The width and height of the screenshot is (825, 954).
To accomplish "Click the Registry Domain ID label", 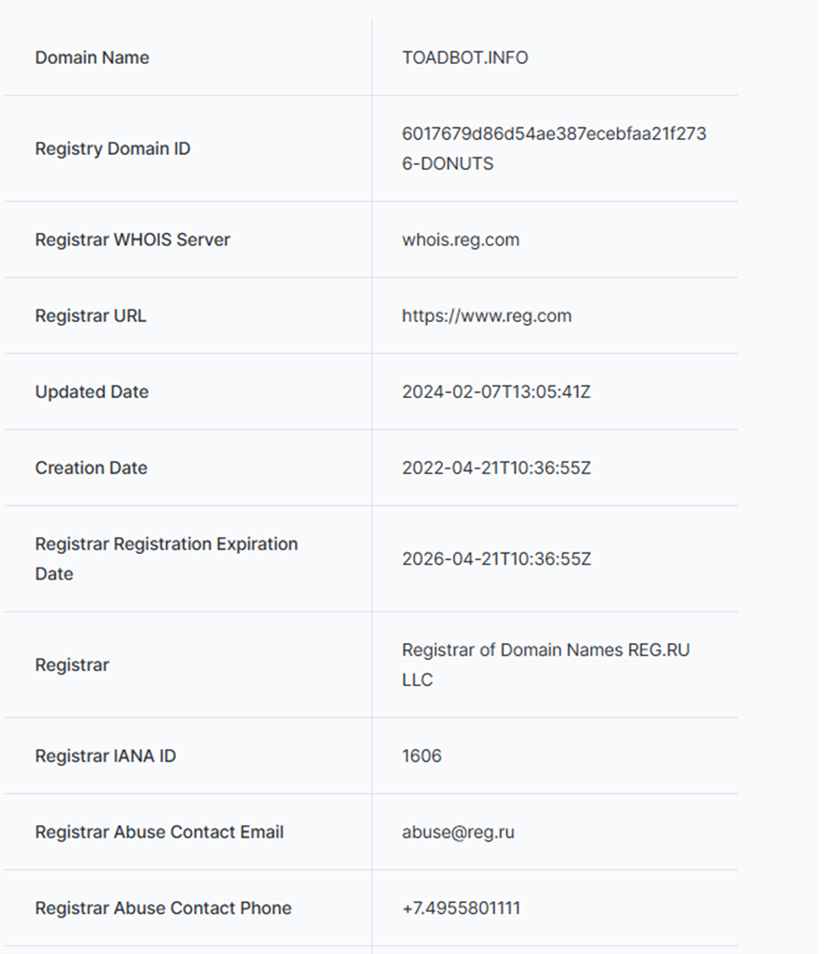I will [112, 148].
